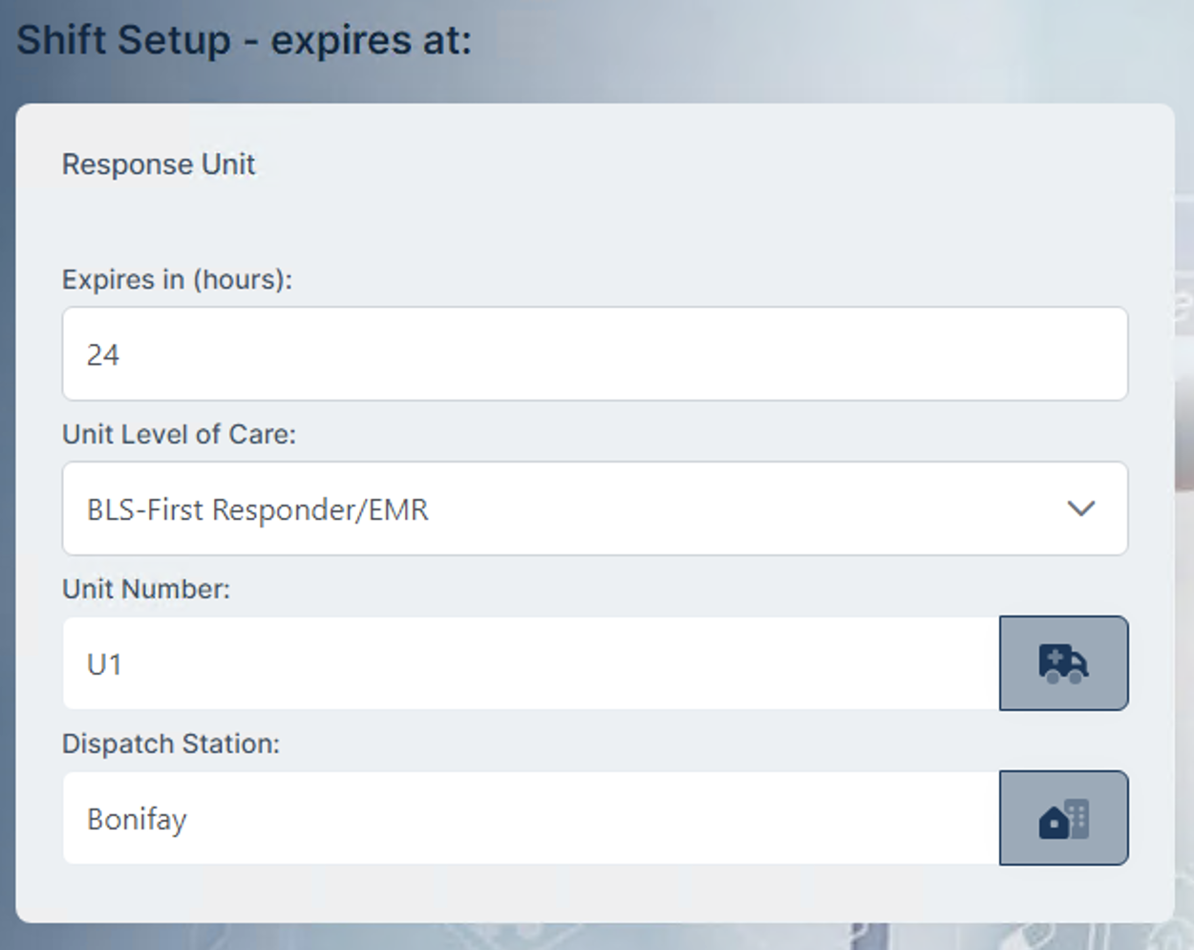Click the Response Unit section heading
Screen dimensions: 1194x950
pos(159,164)
